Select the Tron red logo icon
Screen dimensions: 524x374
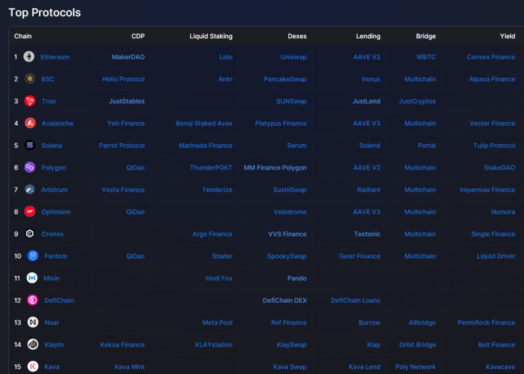pyautogui.click(x=30, y=101)
